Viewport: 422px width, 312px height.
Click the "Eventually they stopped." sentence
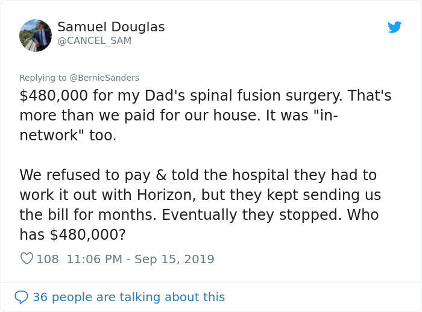256,215
